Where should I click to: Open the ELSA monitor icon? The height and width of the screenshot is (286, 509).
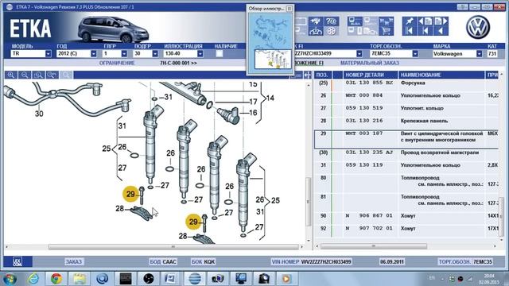click(x=355, y=21)
